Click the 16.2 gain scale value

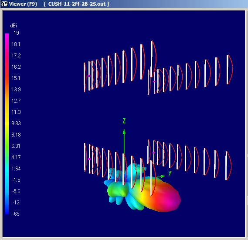[x=16, y=67]
